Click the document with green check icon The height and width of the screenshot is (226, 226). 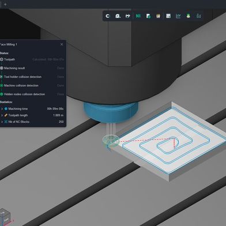point(148,16)
